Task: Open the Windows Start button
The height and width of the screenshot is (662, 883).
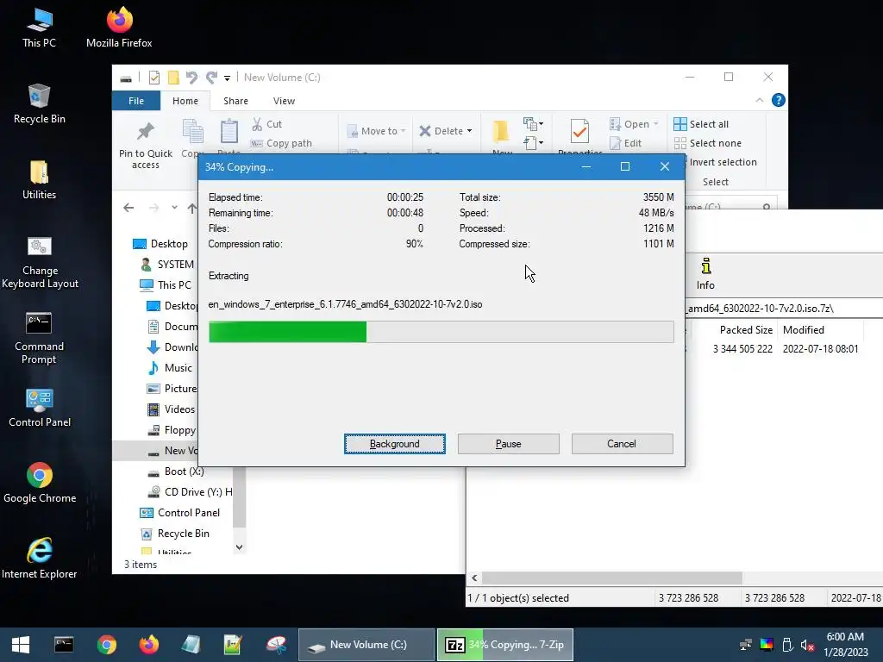Action: click(x=21, y=645)
